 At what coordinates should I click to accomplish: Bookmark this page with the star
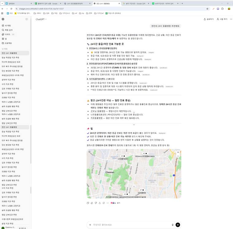coord(207,9)
